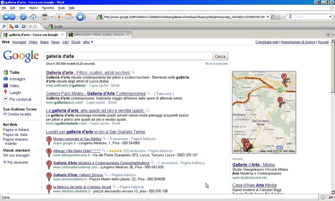
Task: Switch to 'Galleria d'arte - Pittori, scultori' tab
Action: pos(99,34)
